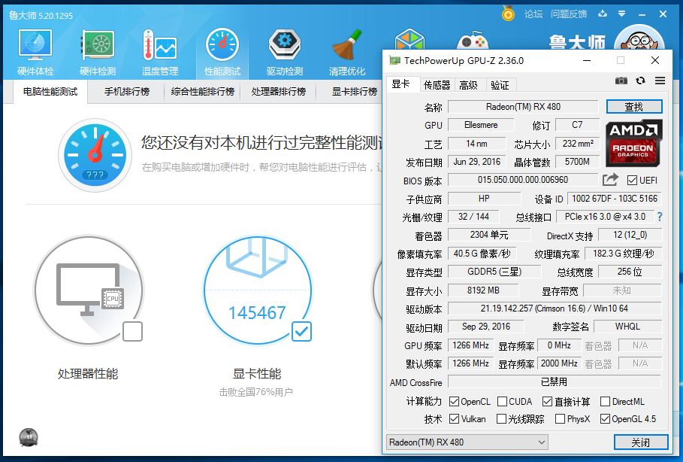Toggle the CUDA checkbox
This screenshot has width=683, height=462.
pos(502,401)
